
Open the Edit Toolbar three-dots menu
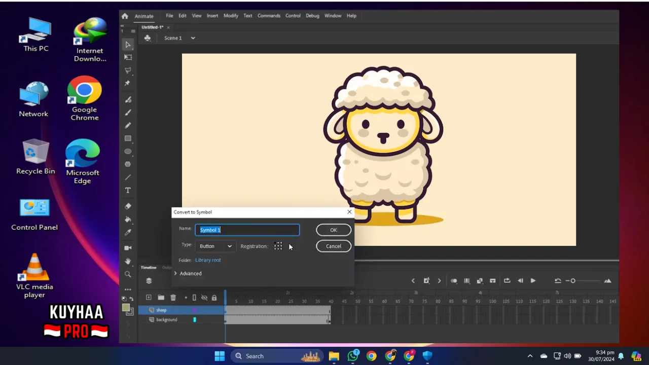click(128, 289)
